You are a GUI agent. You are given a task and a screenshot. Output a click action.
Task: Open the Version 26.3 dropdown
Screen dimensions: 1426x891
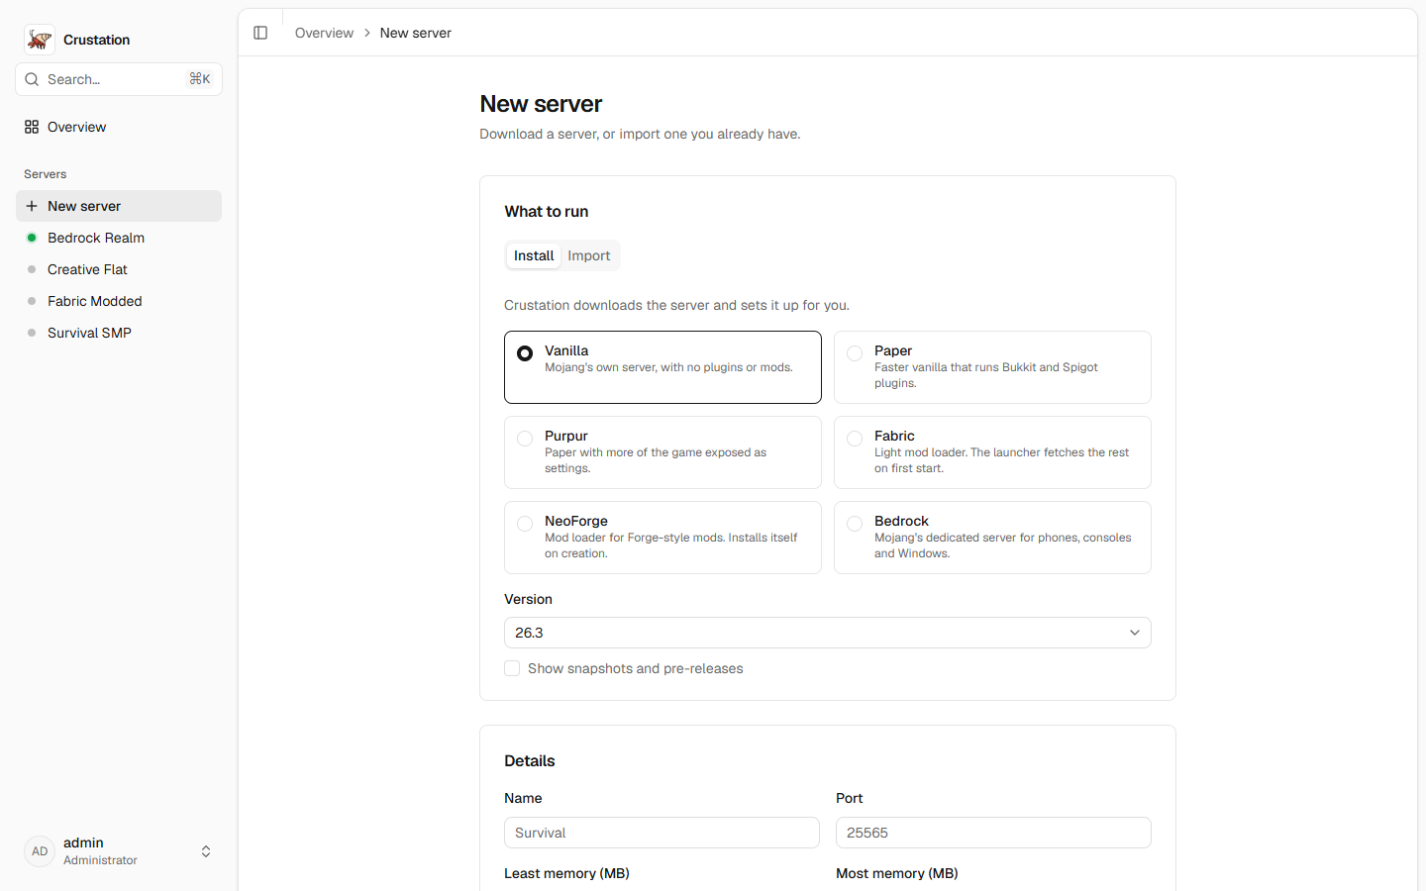click(828, 633)
